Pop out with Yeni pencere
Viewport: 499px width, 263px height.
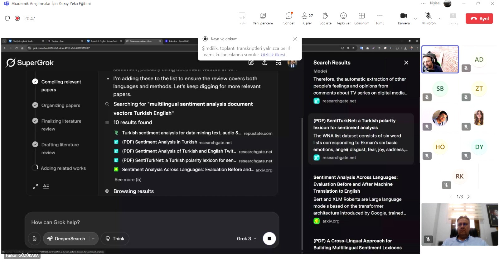(263, 18)
